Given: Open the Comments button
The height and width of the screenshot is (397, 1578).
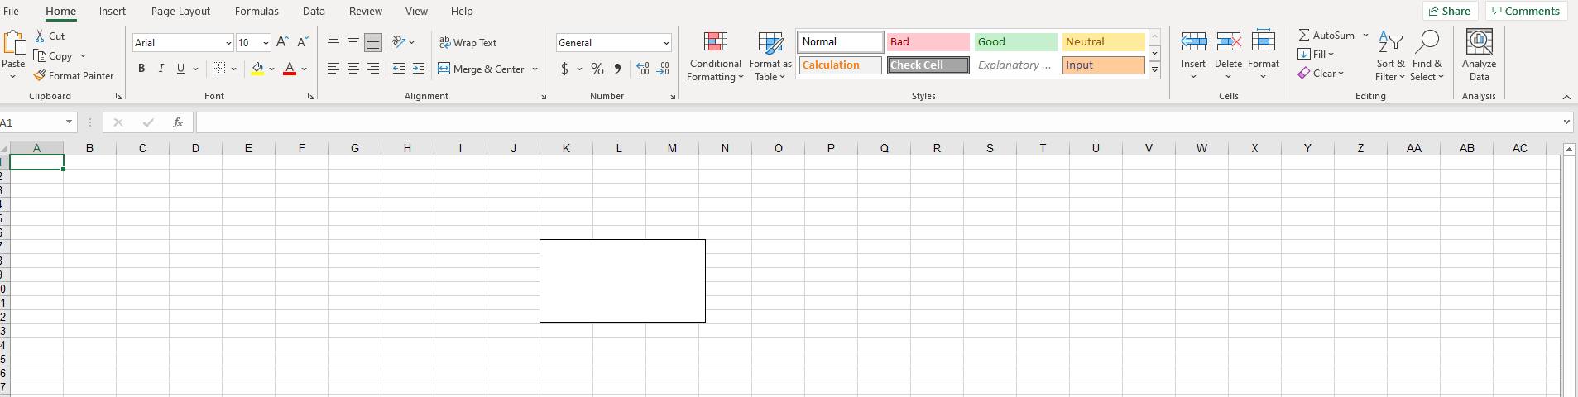Looking at the screenshot, I should click(x=1526, y=11).
